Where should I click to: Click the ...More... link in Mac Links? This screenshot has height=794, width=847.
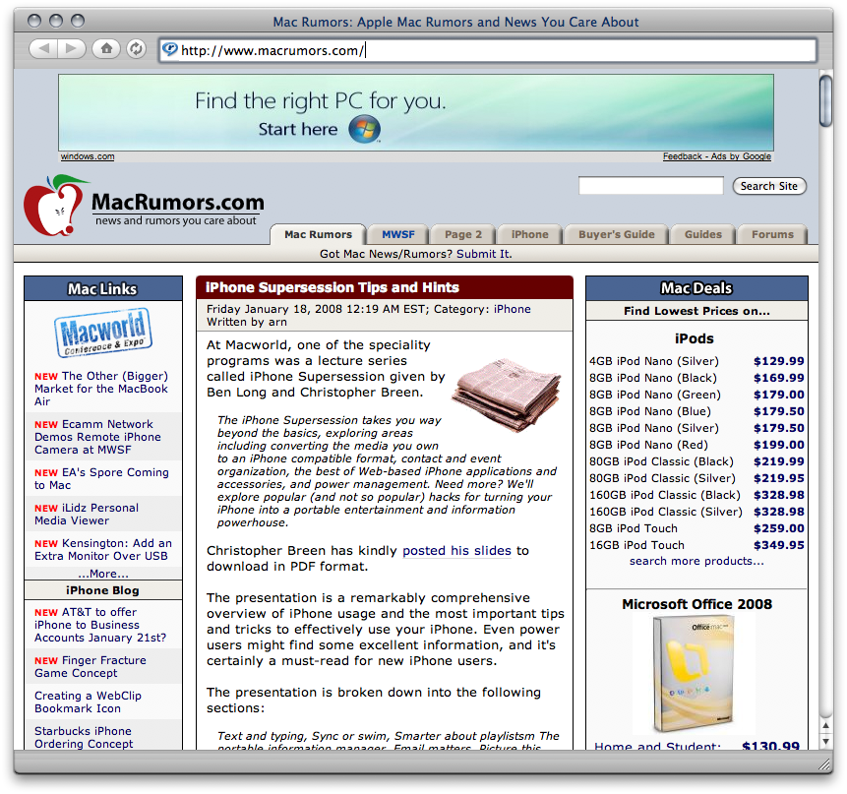[x=102, y=574]
